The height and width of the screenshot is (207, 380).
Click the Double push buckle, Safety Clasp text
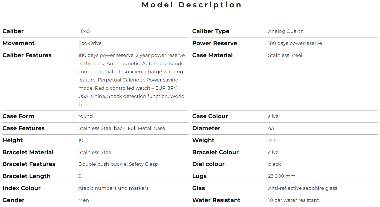point(118,164)
